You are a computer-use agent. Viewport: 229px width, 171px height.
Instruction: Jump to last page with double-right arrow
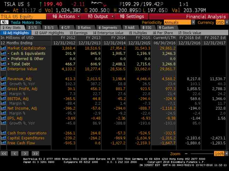coord(36,153)
